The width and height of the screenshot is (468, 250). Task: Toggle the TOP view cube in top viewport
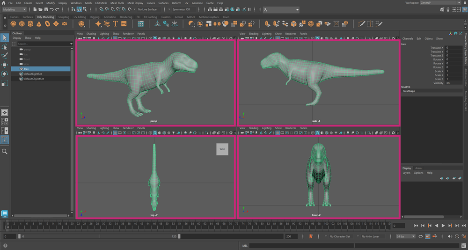(222, 149)
